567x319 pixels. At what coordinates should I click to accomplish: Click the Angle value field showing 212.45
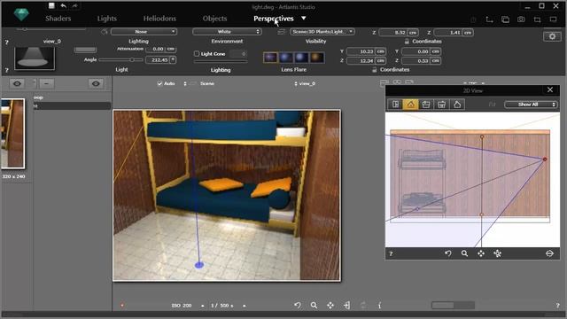(x=158, y=59)
